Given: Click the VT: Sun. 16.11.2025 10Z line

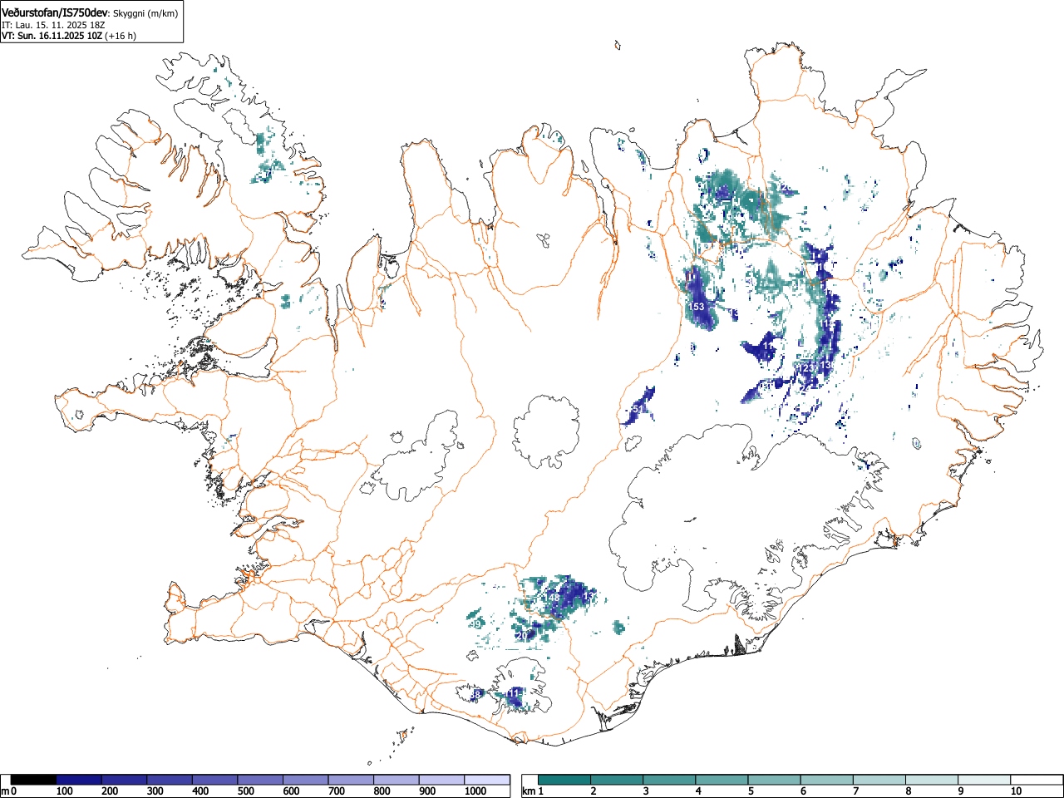Looking at the screenshot, I should coord(52,36).
